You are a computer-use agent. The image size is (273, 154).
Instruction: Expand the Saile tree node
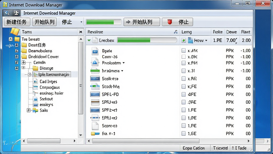[29, 110]
